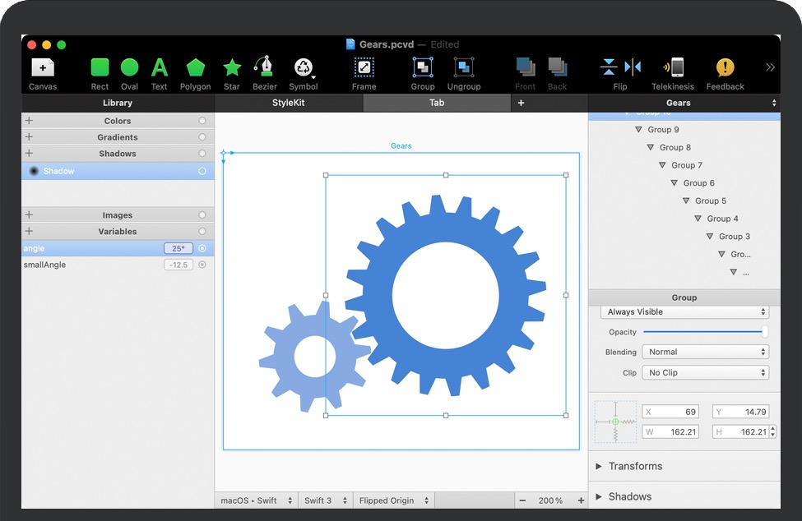Add a new Canvas

coord(43,68)
